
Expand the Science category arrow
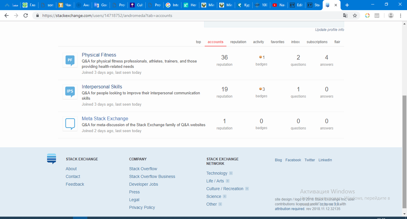225,196
